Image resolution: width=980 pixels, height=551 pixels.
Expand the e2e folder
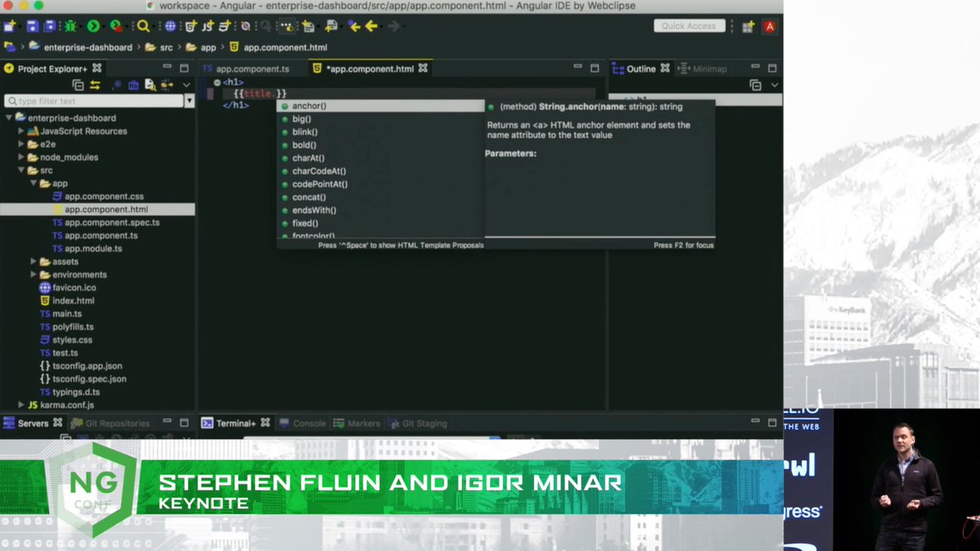click(21, 144)
